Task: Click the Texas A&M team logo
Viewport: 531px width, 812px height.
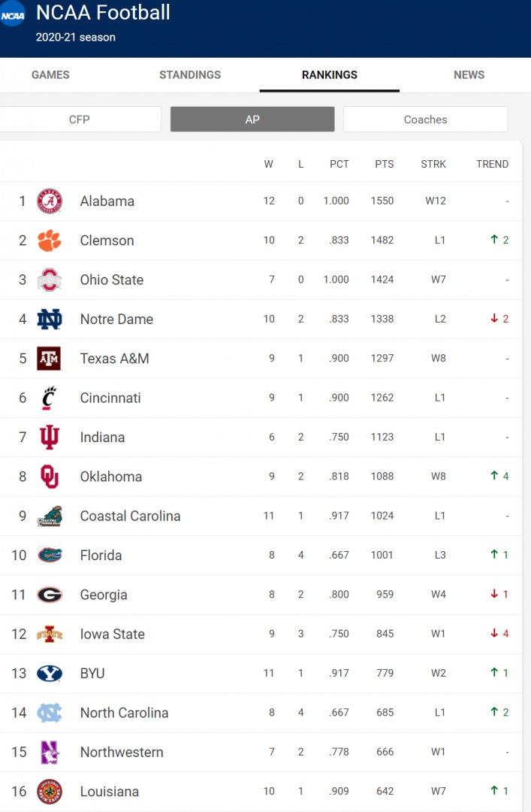Action: (50, 359)
